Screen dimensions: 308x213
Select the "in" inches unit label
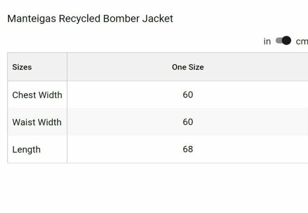click(267, 41)
